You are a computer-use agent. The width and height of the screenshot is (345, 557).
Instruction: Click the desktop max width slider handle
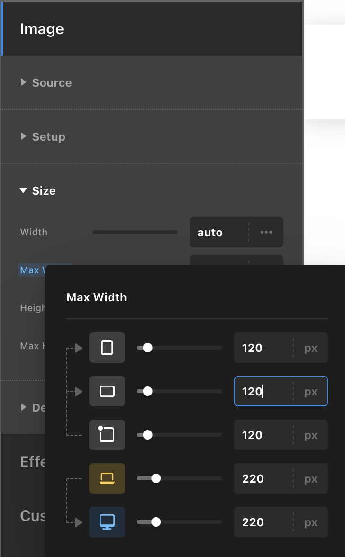(x=156, y=522)
